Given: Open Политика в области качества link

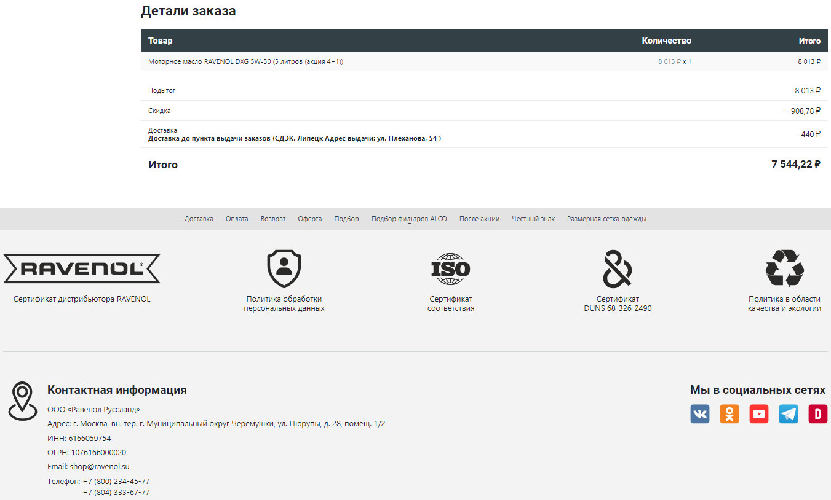Looking at the screenshot, I should coord(785,303).
